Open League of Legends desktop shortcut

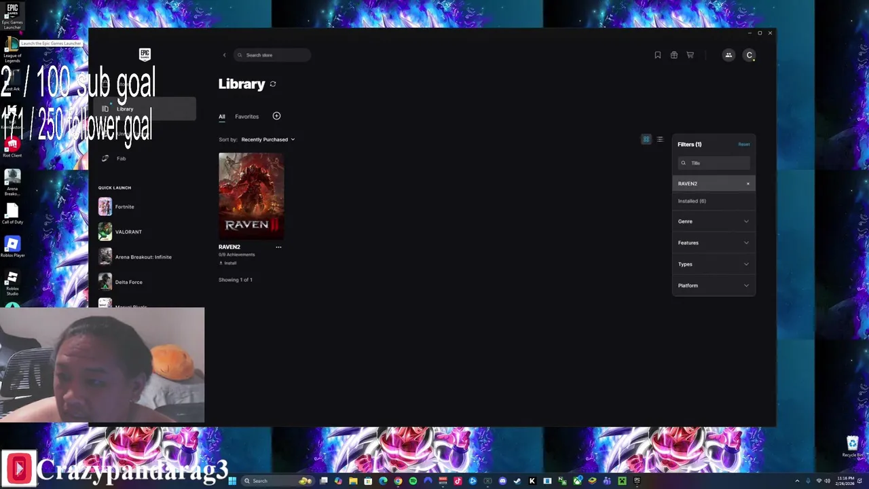tap(12, 50)
